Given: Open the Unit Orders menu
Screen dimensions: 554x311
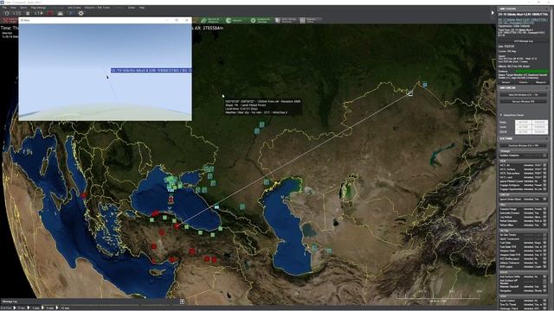Looking at the screenshot, I should 74,8.
